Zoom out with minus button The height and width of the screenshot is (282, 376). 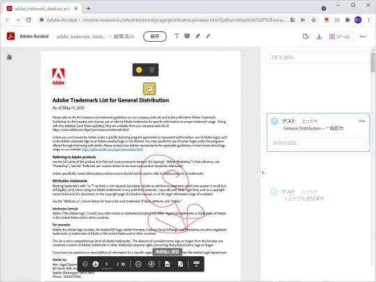click(x=139, y=264)
